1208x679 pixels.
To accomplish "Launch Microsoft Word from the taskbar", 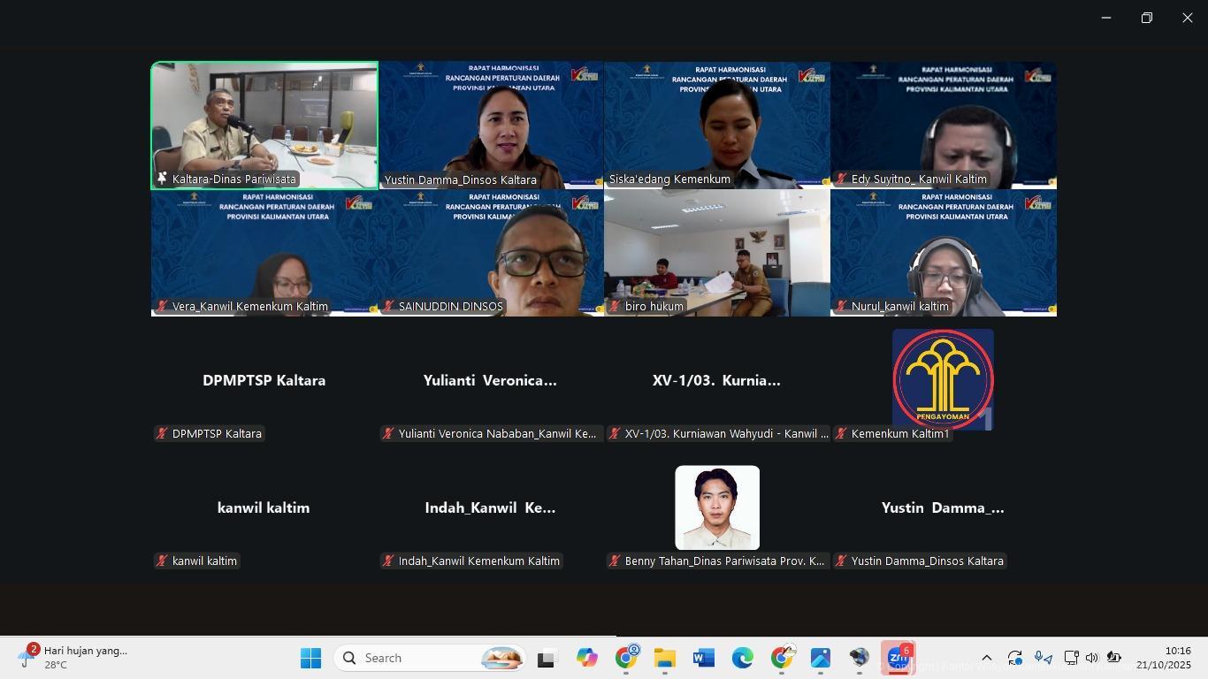I will pos(703,659).
